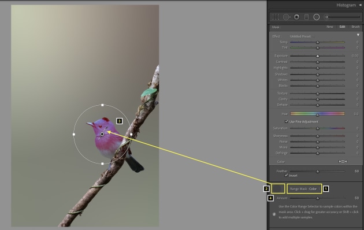Click the Hue value field 0.0
Viewport: 364px width, 230px height.
[x=356, y=114]
